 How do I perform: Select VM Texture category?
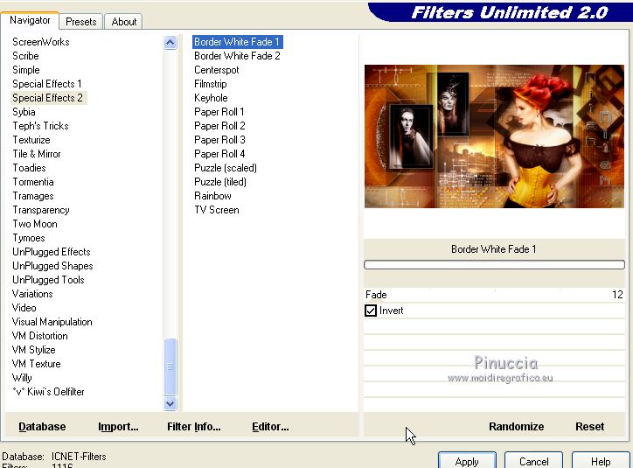point(37,364)
